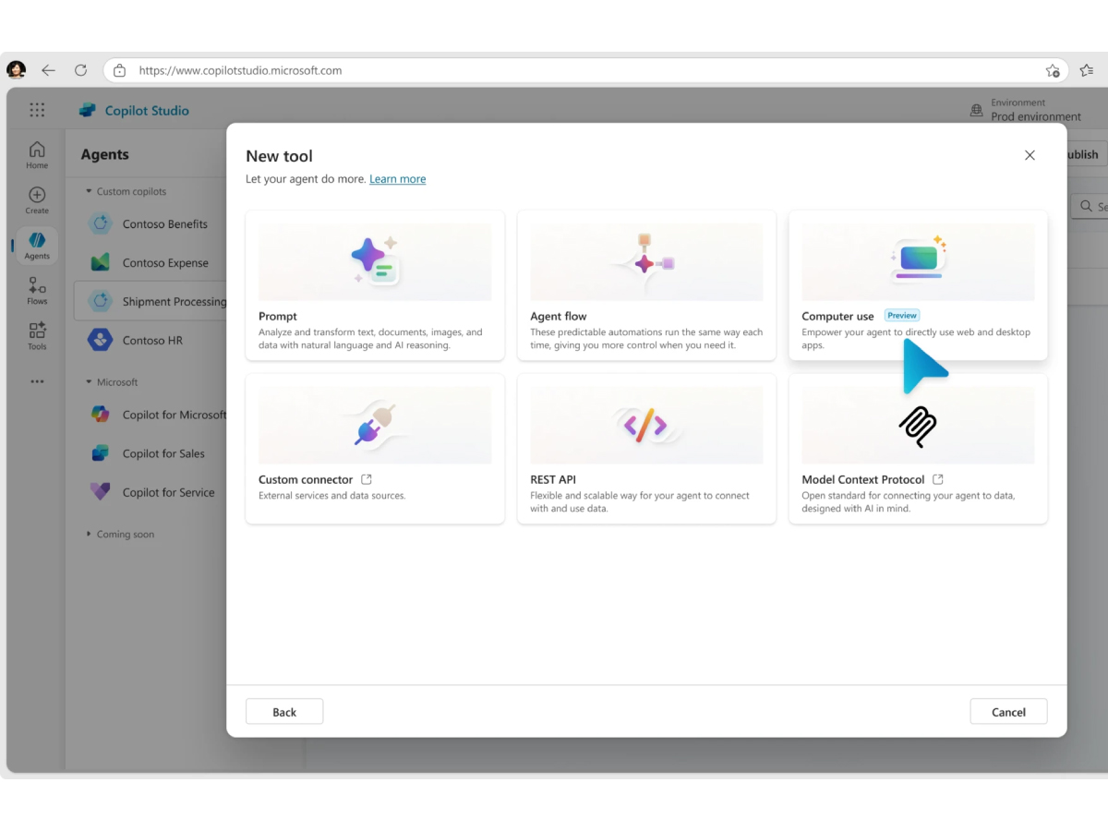Viewport: 1108px width, 831px height.
Task: Click the browser back arrow
Action: click(49, 70)
